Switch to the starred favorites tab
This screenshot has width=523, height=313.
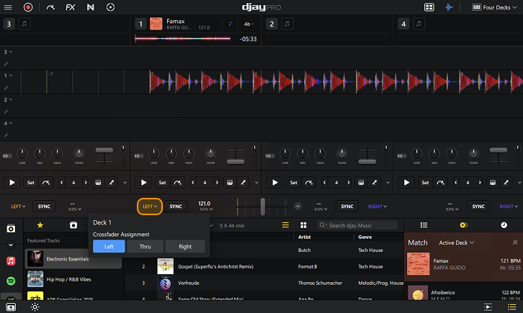(x=40, y=225)
